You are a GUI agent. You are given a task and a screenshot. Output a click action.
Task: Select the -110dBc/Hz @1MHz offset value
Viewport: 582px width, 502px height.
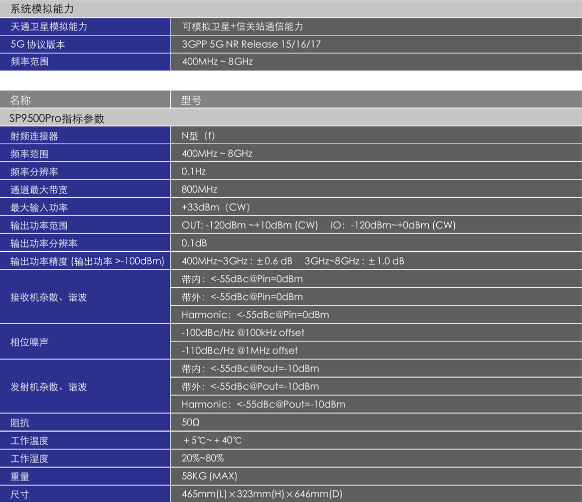click(x=239, y=350)
